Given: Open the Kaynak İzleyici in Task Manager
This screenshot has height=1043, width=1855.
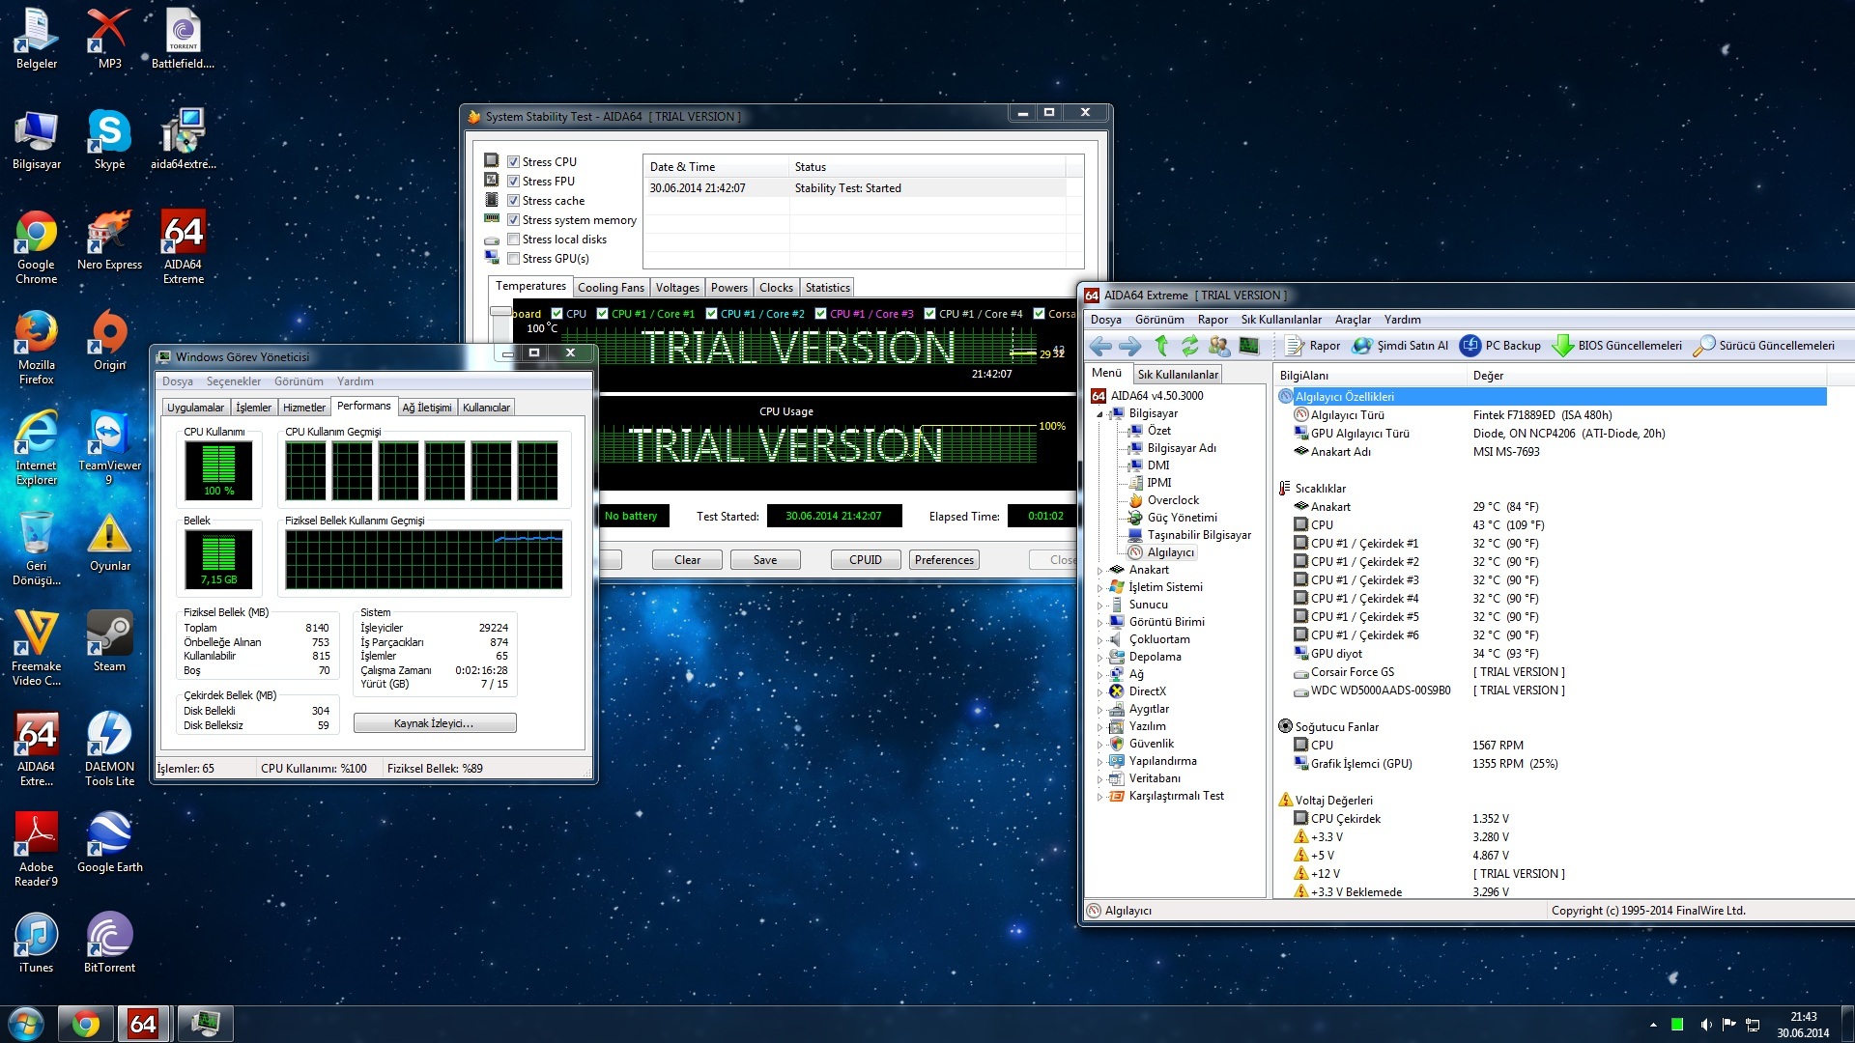Looking at the screenshot, I should pyautogui.click(x=433, y=723).
